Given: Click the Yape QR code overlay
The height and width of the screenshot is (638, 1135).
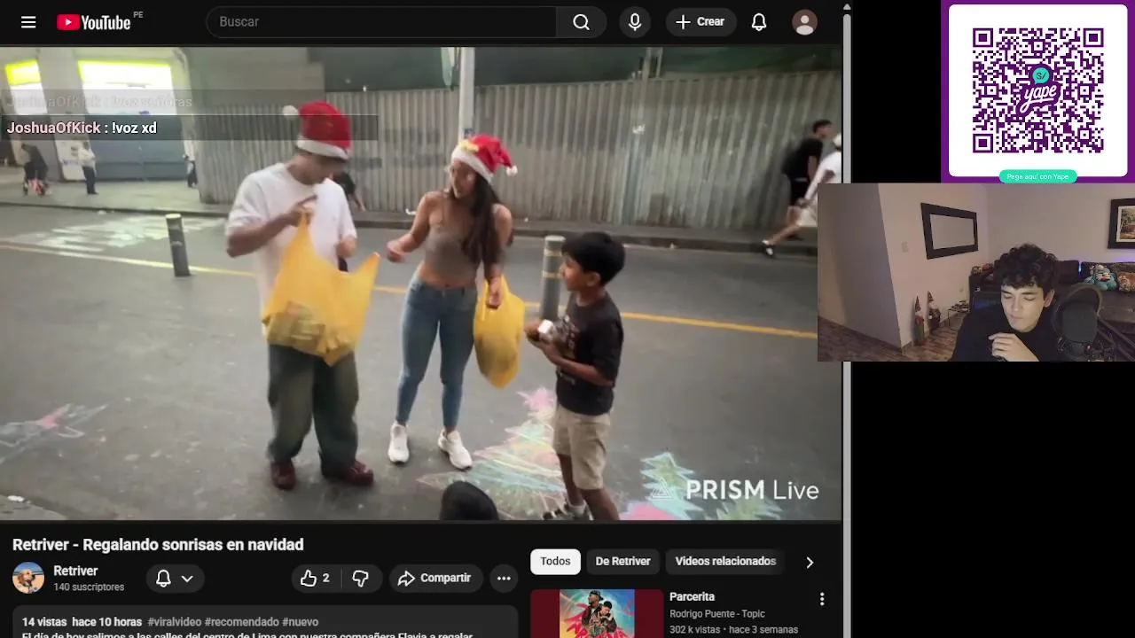Looking at the screenshot, I should click(1038, 91).
